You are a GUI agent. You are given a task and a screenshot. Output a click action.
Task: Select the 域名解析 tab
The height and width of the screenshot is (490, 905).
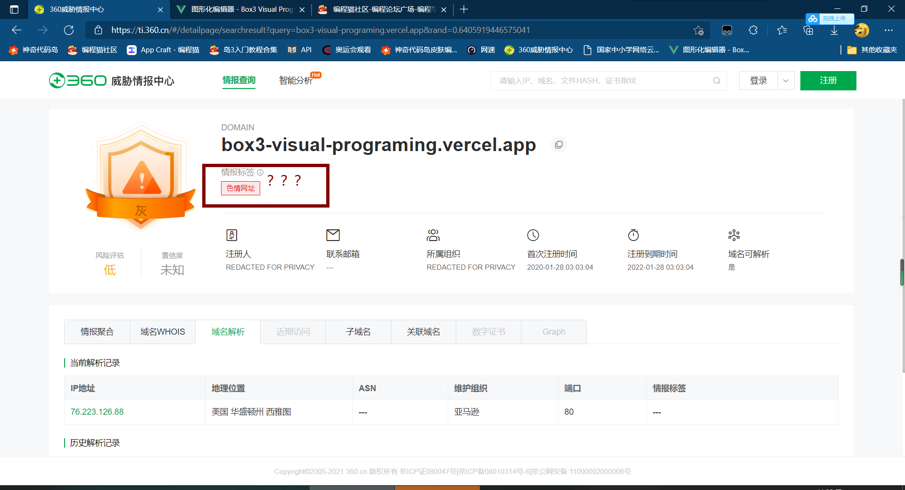click(x=228, y=332)
